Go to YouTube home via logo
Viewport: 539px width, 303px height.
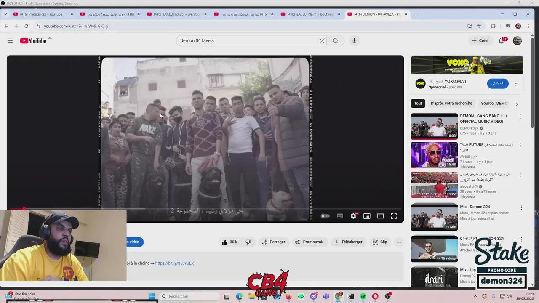click(33, 40)
